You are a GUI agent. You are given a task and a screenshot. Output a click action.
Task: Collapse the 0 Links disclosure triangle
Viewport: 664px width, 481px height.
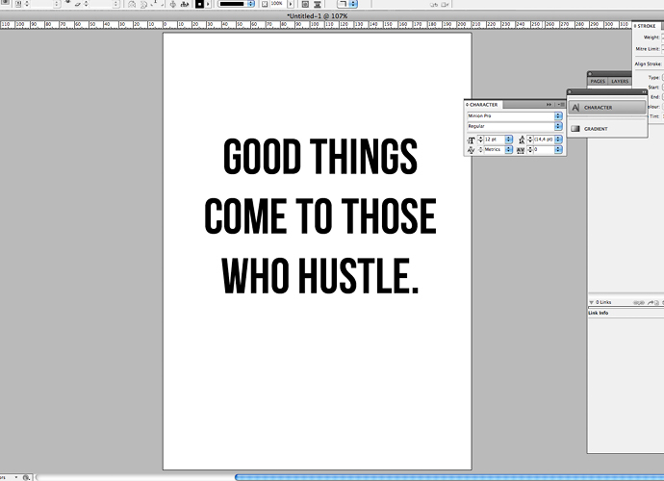[x=591, y=302]
